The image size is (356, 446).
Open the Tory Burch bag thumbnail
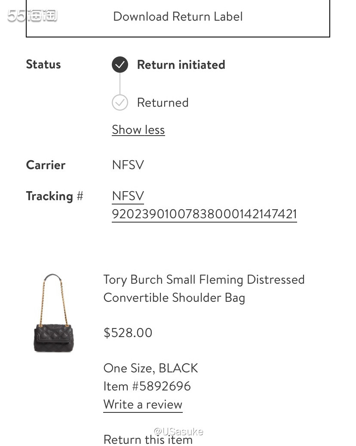pos(53,313)
